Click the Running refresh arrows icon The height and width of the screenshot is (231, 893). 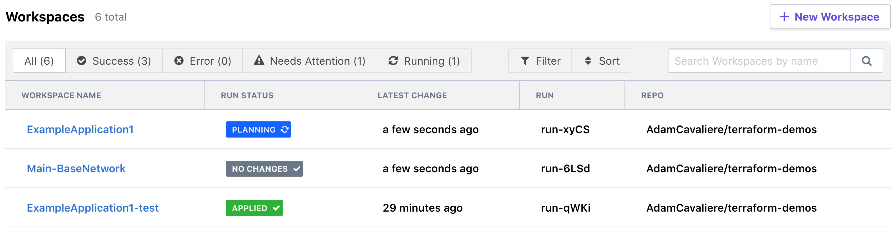click(393, 61)
